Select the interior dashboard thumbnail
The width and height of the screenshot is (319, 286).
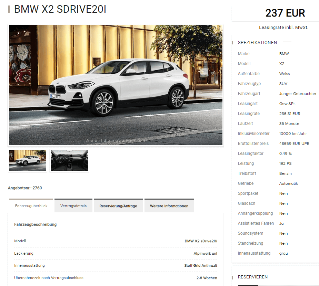pyautogui.click(x=69, y=160)
